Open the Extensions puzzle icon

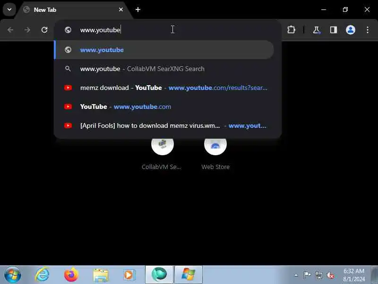pos(291,30)
